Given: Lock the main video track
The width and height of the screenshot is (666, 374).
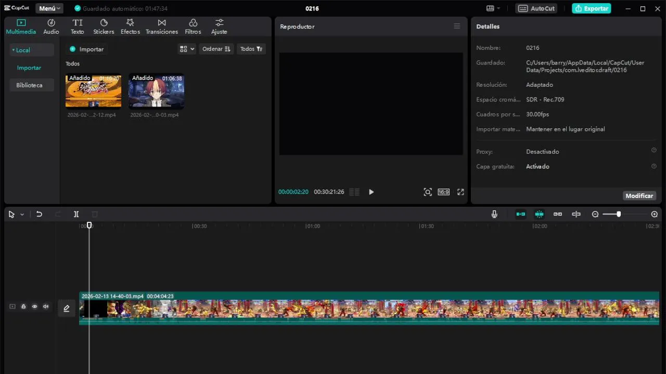Looking at the screenshot, I should (x=23, y=306).
